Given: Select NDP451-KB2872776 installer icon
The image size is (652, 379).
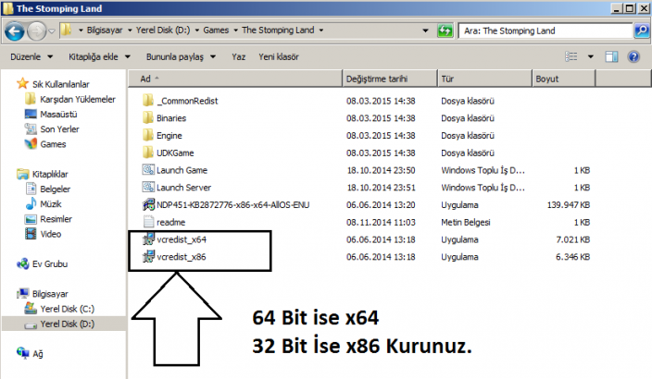Looking at the screenshot, I should 148,204.
